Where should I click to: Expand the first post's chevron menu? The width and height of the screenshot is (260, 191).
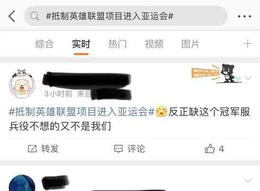click(248, 77)
